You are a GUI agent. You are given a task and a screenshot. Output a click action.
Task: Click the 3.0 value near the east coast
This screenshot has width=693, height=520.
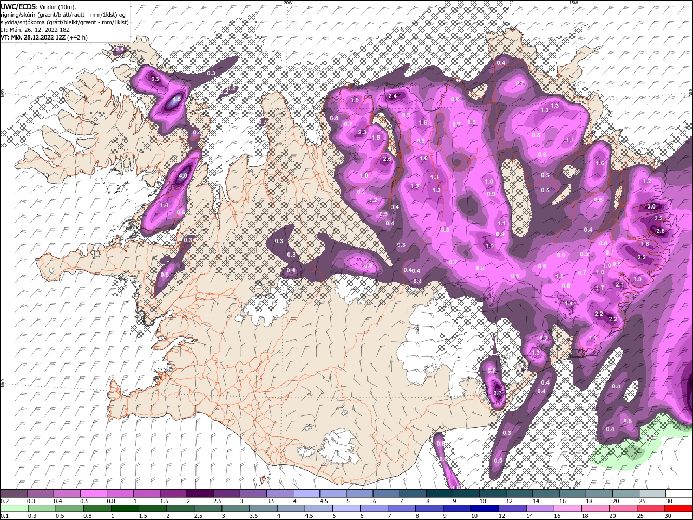coord(651,206)
